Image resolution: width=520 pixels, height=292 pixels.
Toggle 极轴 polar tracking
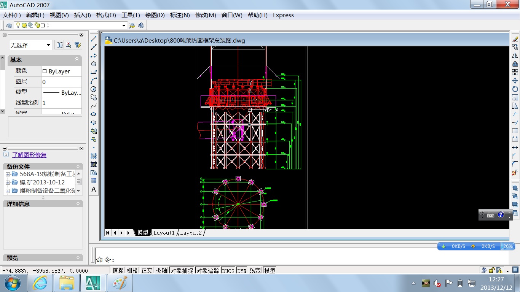pyautogui.click(x=161, y=271)
